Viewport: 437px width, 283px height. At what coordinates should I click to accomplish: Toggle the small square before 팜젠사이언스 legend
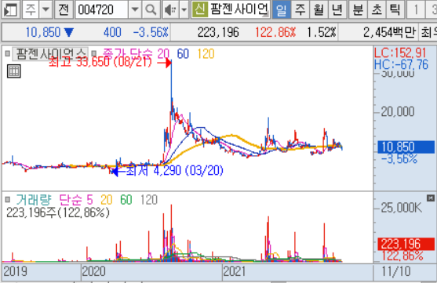coord(8,53)
